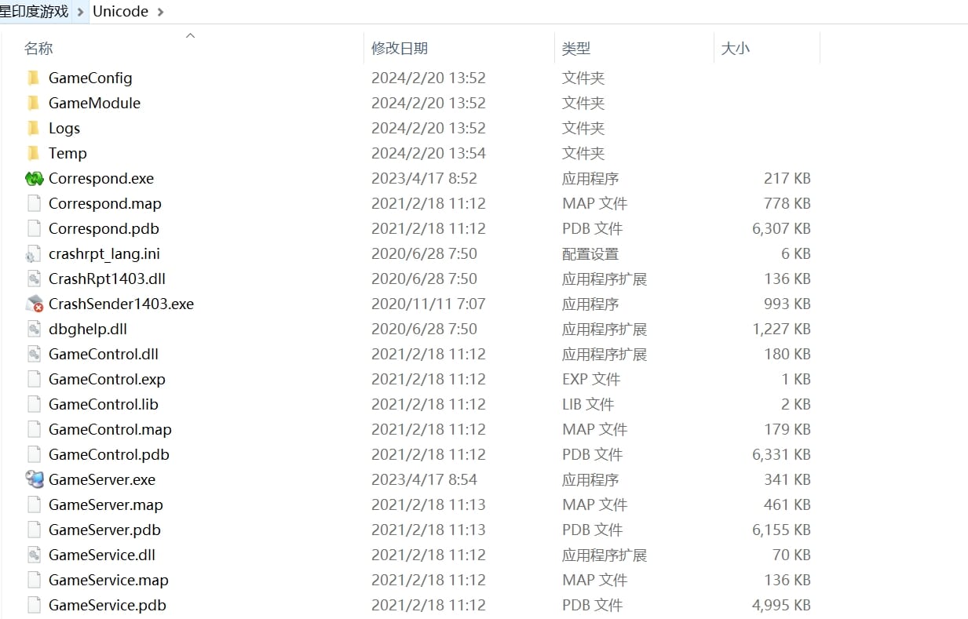Select the Correspond.pdb file name

104,228
